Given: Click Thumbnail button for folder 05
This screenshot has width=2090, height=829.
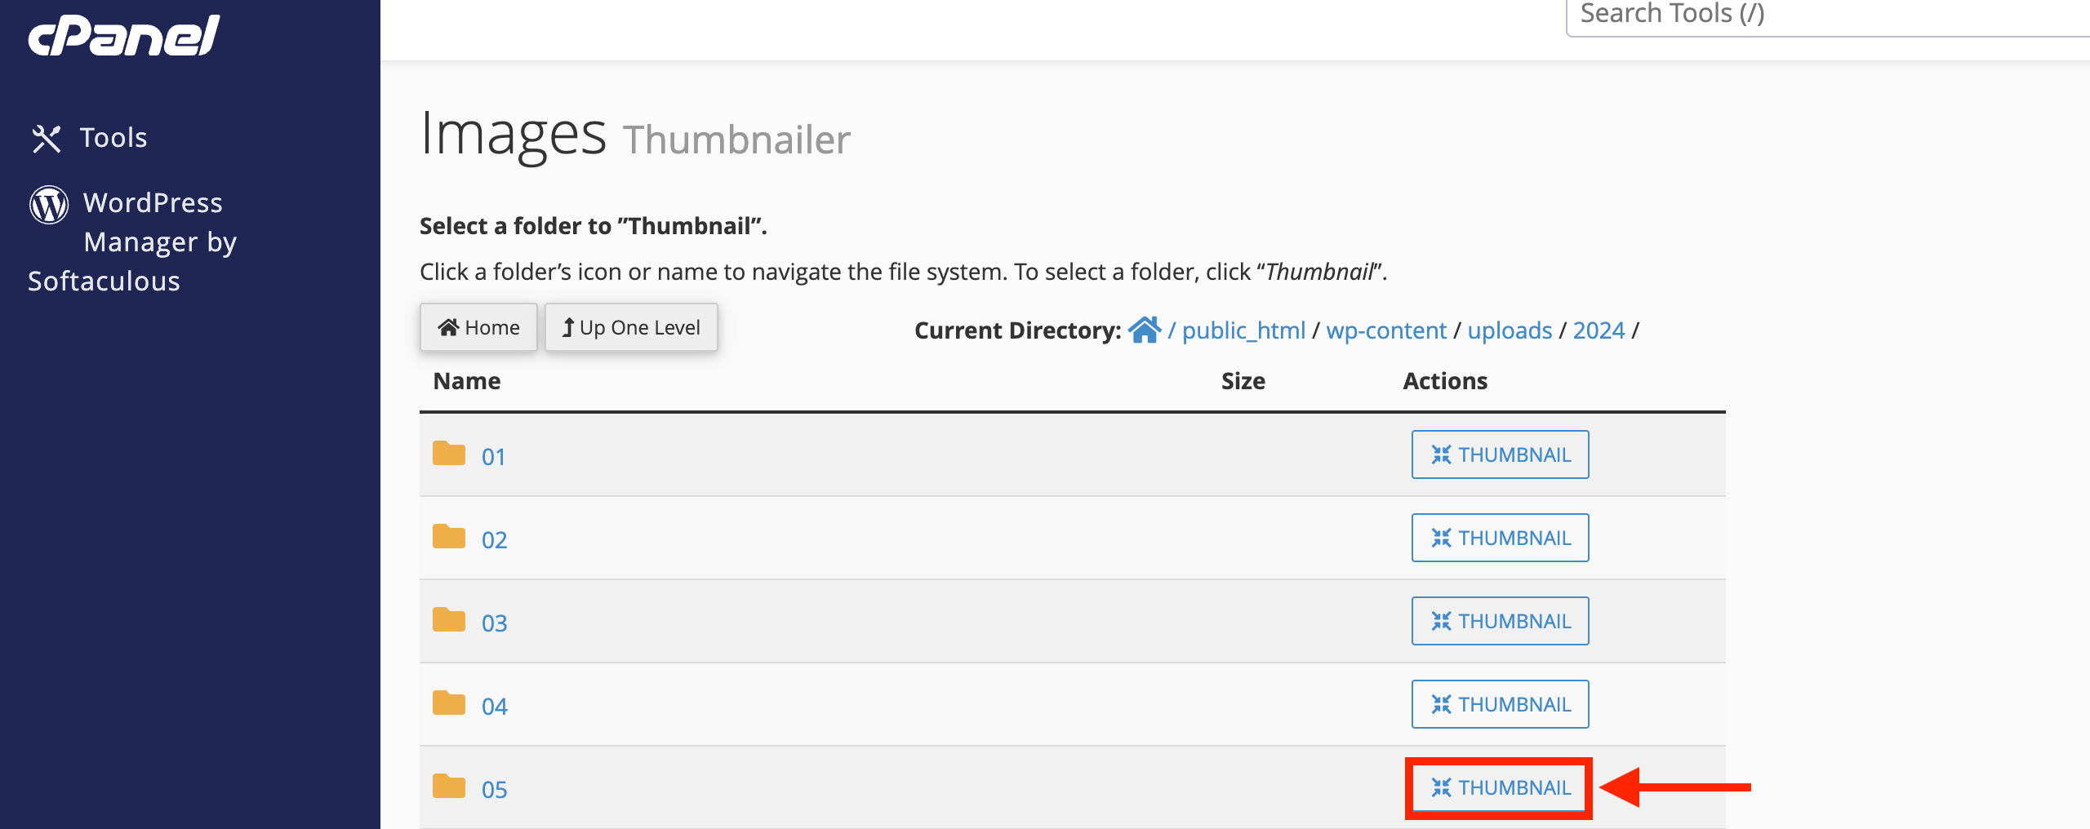Looking at the screenshot, I should coord(1500,787).
